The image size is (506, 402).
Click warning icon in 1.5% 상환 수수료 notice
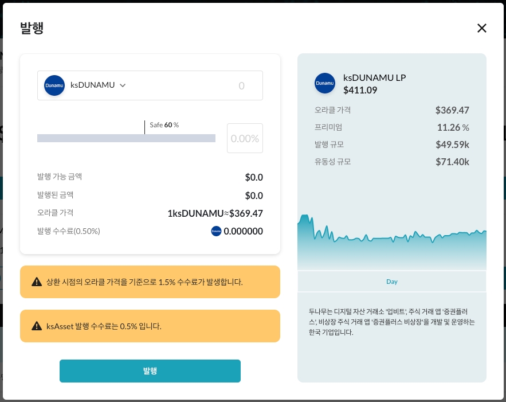(x=37, y=282)
